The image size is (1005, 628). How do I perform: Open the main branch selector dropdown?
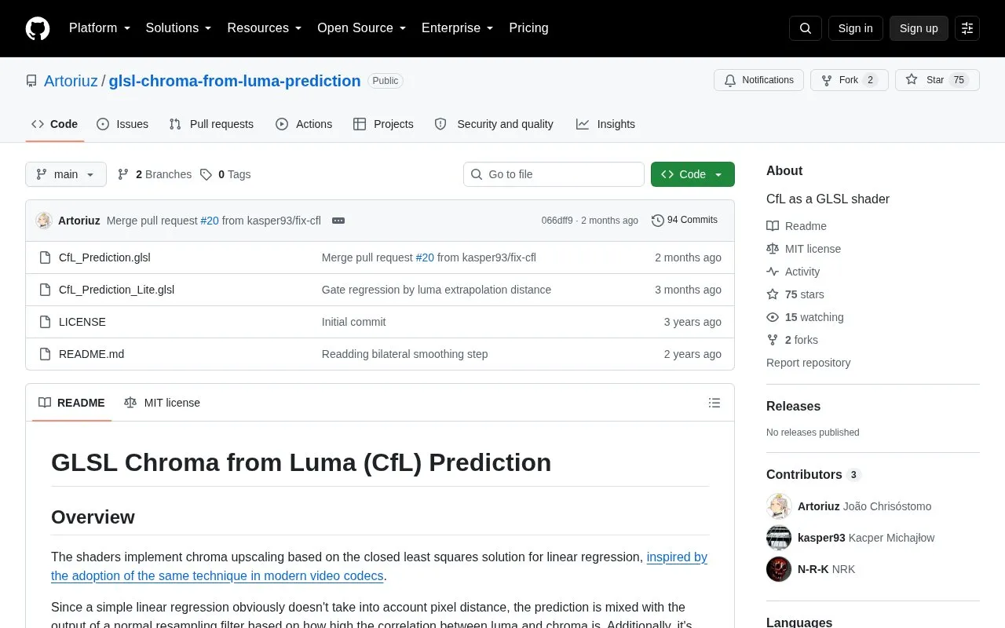(66, 174)
